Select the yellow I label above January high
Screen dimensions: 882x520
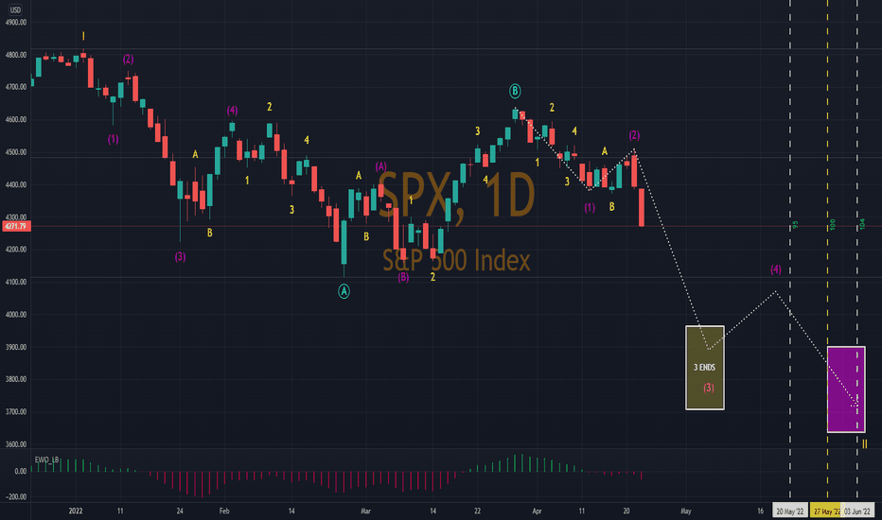coord(83,37)
